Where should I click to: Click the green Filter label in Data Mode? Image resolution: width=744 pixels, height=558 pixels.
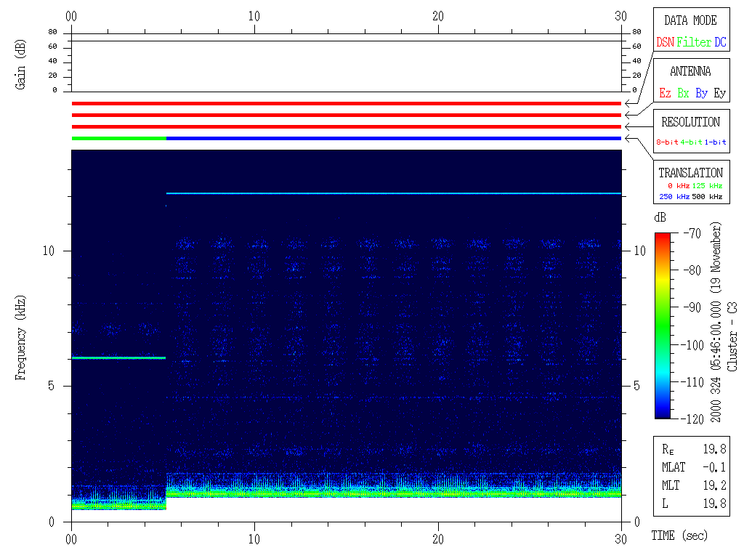[x=694, y=43]
